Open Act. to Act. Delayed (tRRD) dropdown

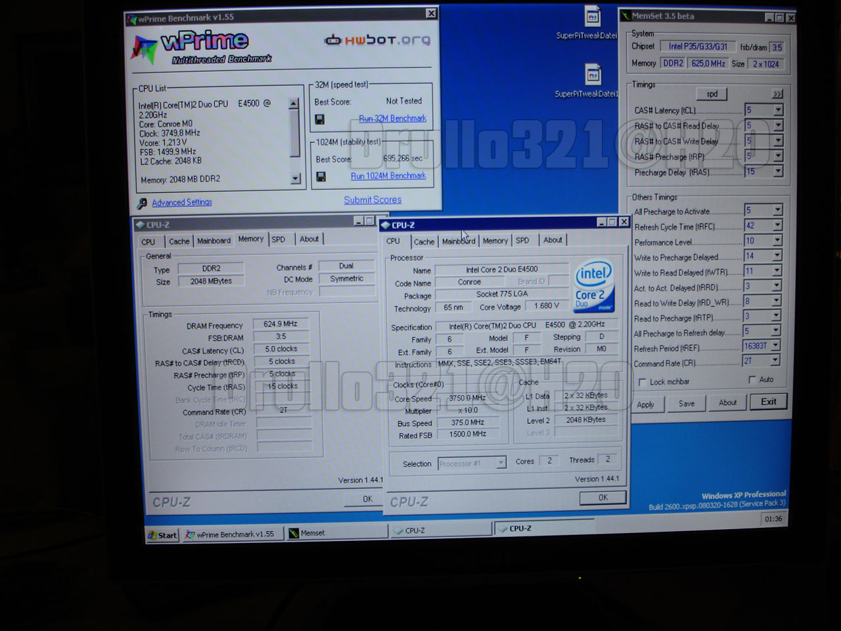click(777, 286)
